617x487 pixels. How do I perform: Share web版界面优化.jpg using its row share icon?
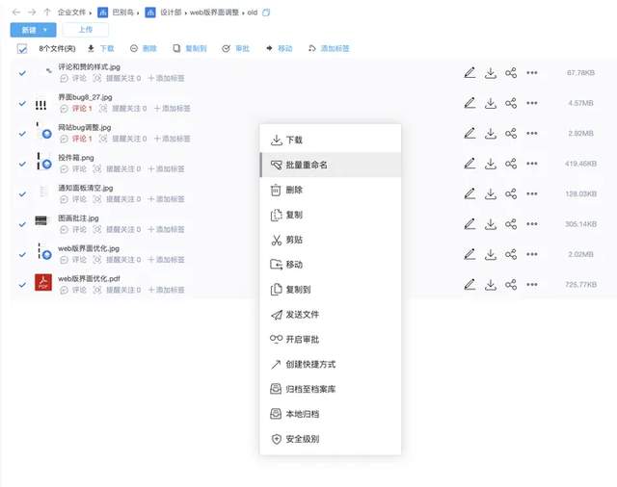tap(511, 254)
